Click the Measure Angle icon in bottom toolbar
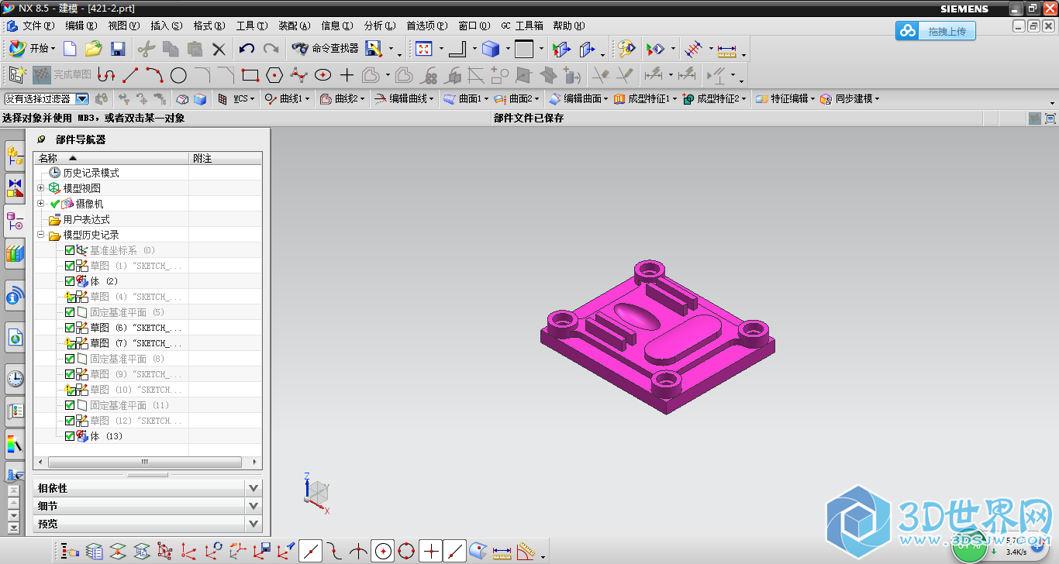The image size is (1059, 564). [527, 551]
